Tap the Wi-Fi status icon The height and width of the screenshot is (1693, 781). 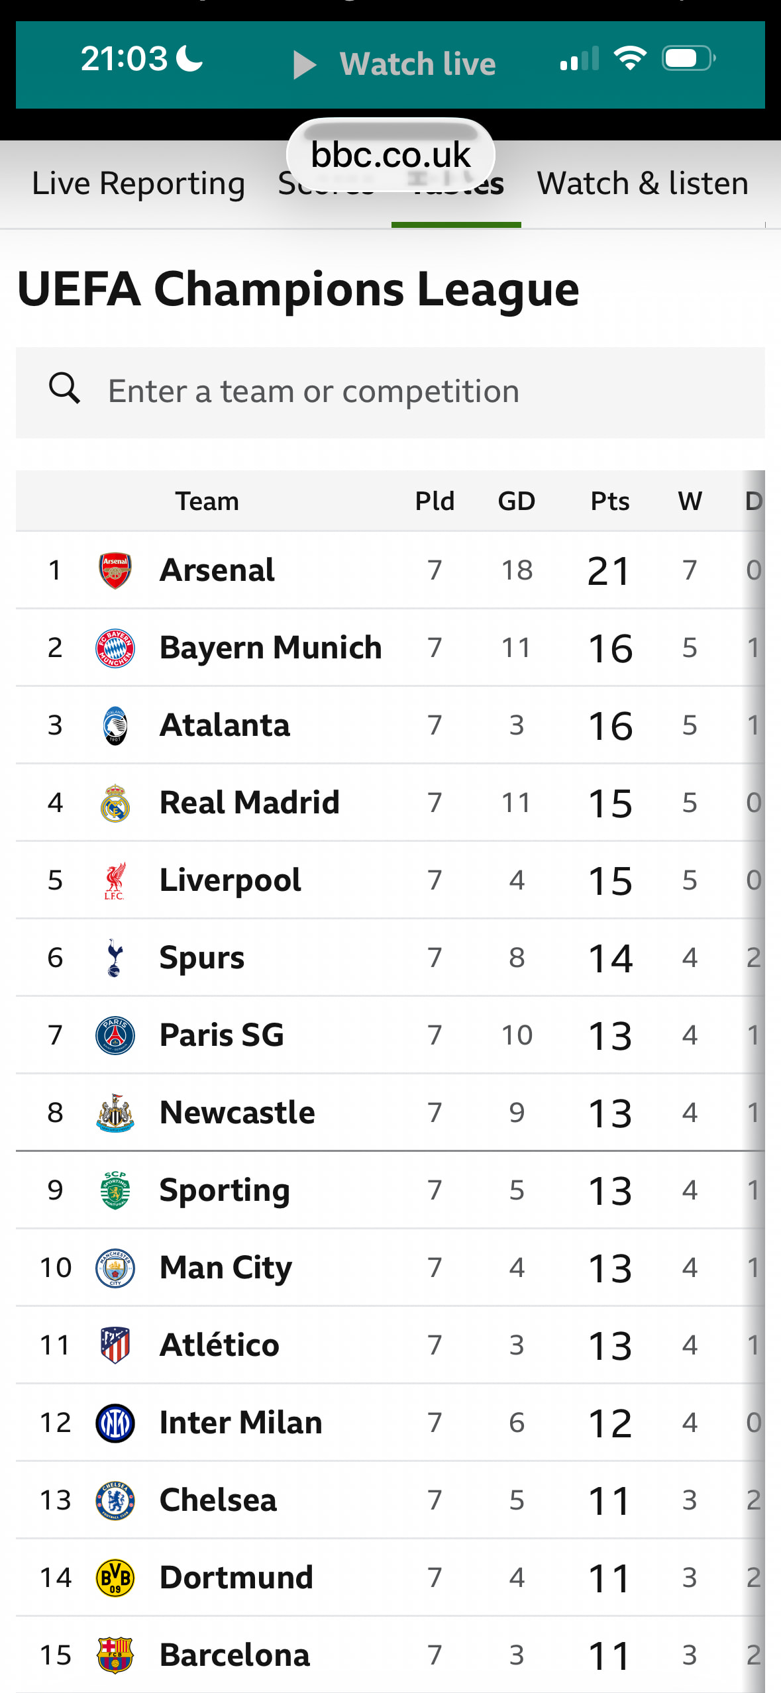[630, 59]
